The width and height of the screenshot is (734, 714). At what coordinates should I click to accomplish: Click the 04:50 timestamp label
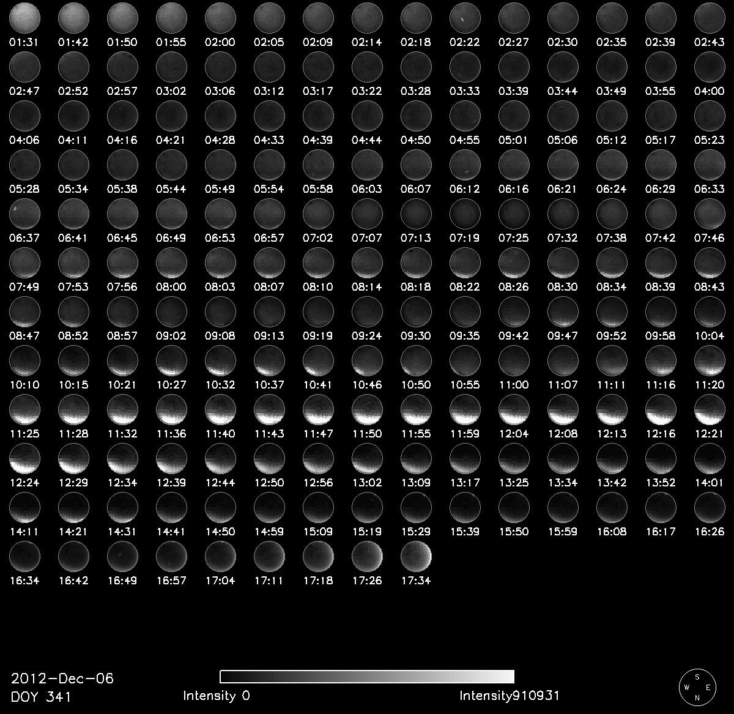click(x=416, y=140)
